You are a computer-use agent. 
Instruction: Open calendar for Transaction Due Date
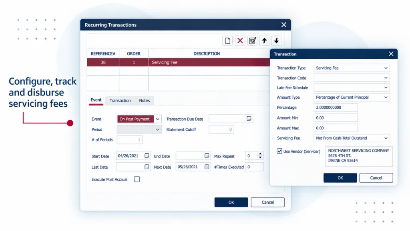pos(249,119)
